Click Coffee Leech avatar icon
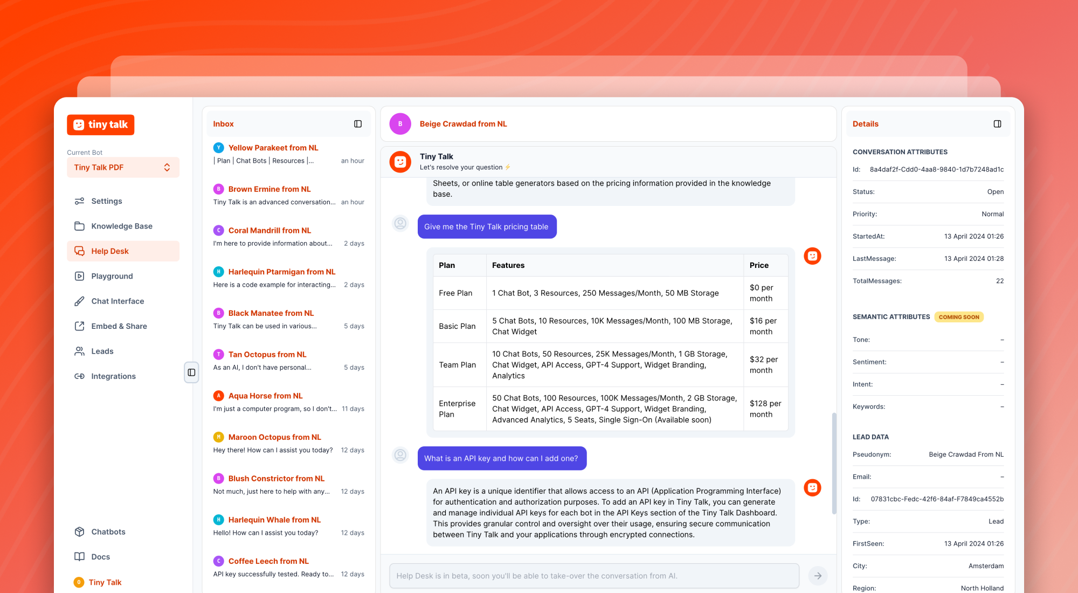 pyautogui.click(x=219, y=561)
